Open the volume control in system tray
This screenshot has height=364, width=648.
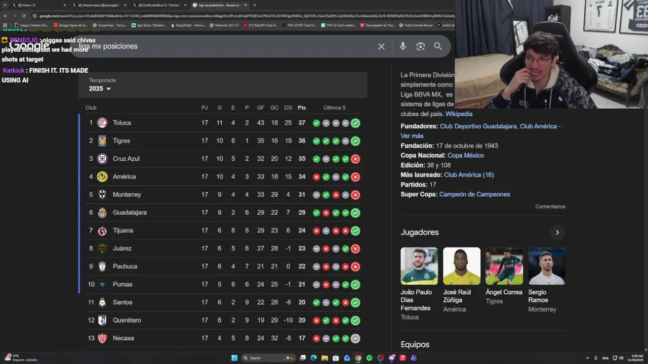coord(622,358)
